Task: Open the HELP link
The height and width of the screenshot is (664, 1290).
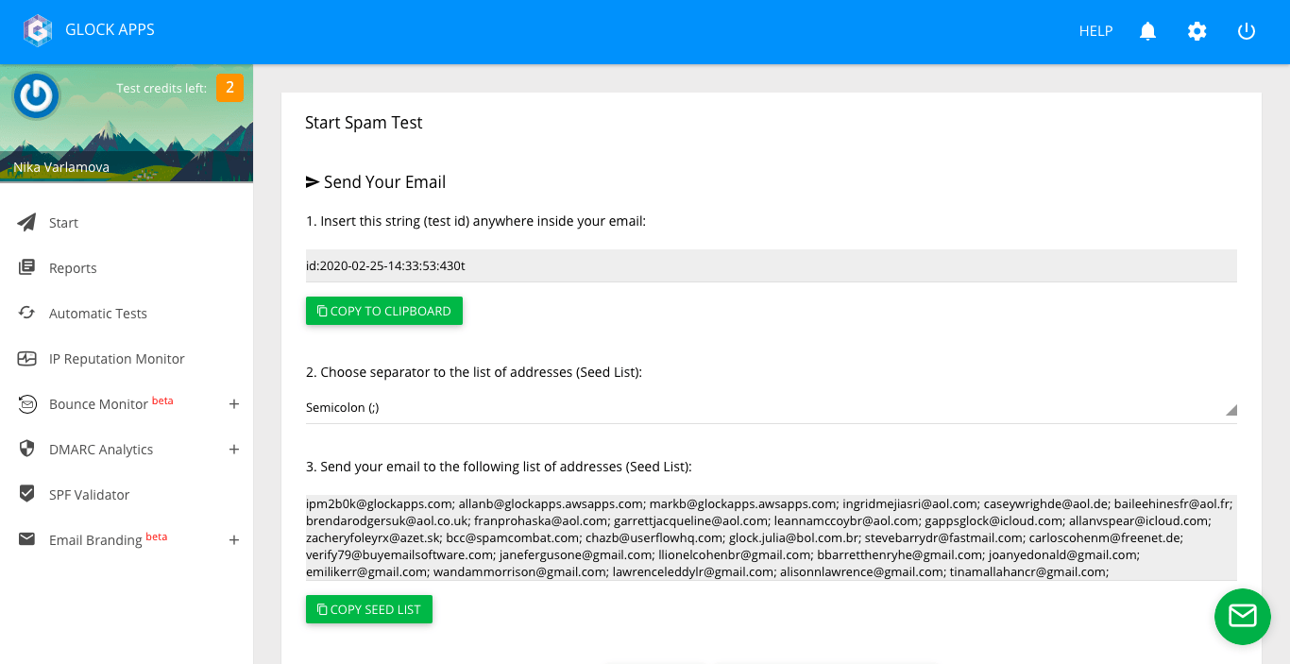Action: (x=1095, y=31)
